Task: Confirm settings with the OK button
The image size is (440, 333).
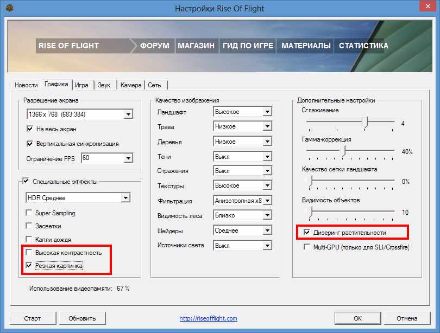Action: pyautogui.click(x=357, y=318)
